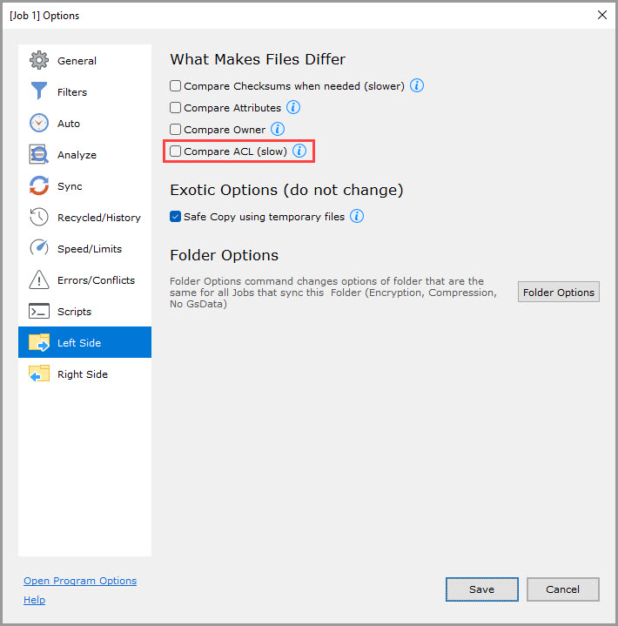Open Sync settings arrows icon
This screenshot has width=618, height=626.
click(x=39, y=186)
